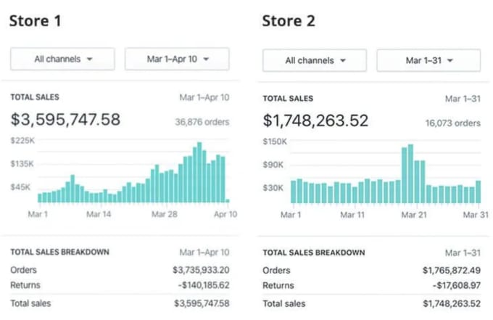Click Store 2 Returns value -$17,608.97
Screen dimensions: 493x320
[x=457, y=285]
